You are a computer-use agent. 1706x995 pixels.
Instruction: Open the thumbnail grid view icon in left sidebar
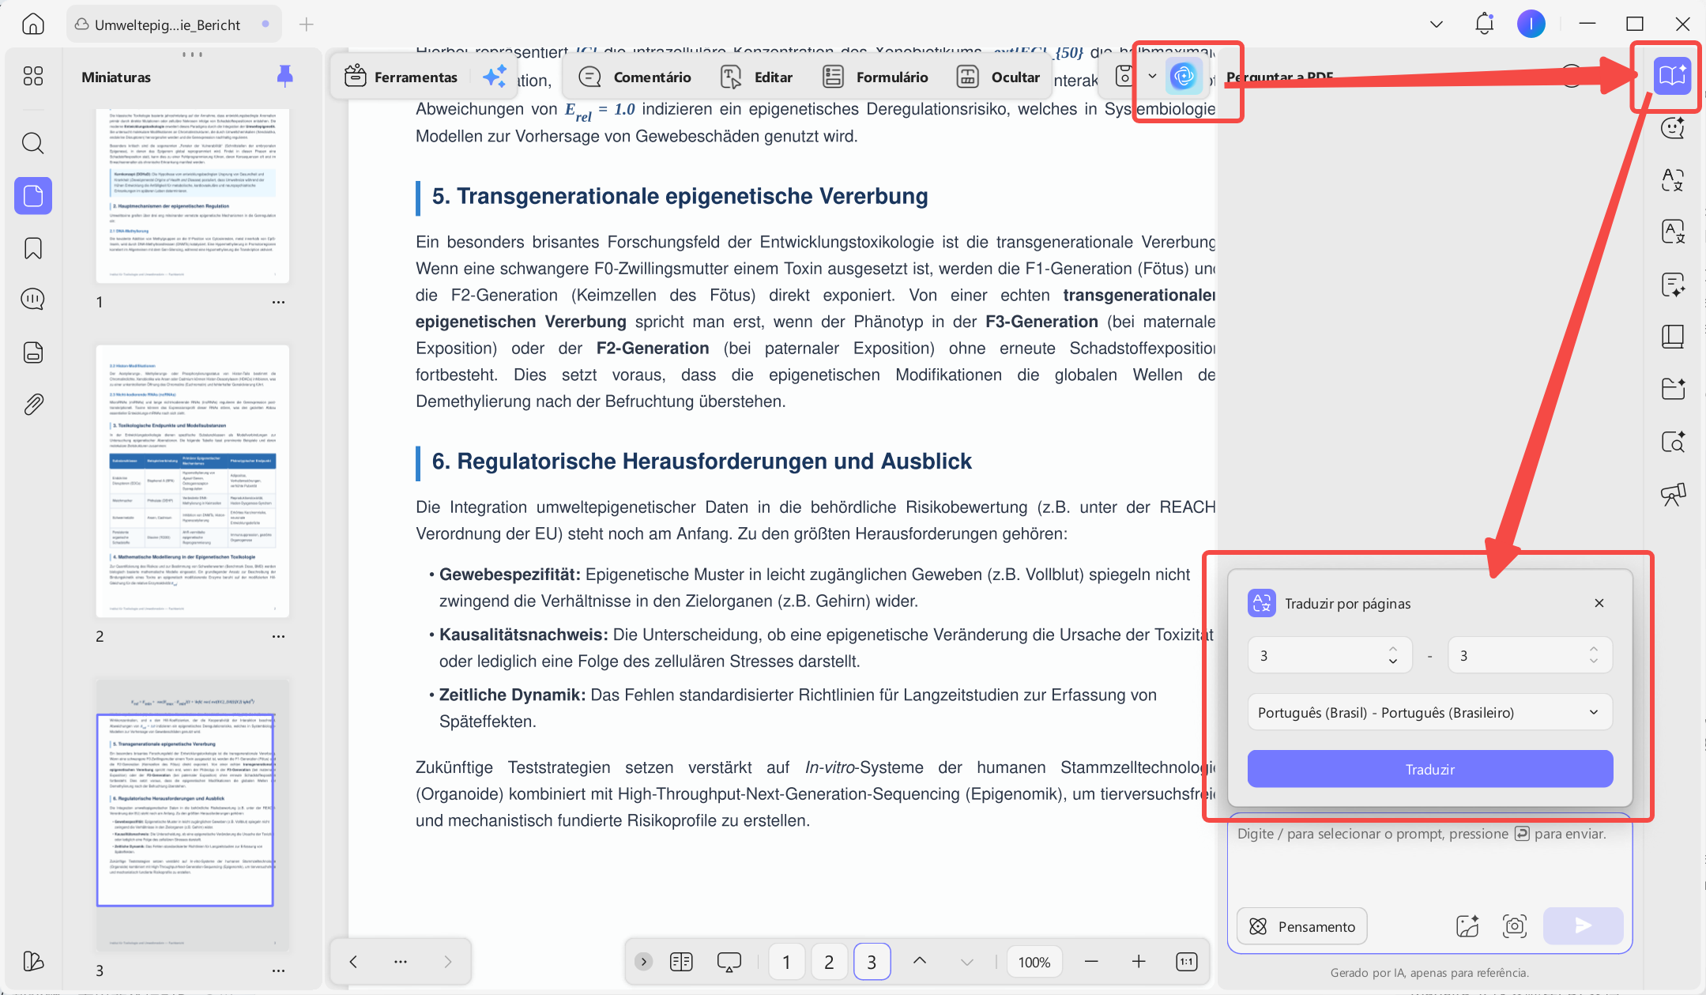(x=33, y=76)
